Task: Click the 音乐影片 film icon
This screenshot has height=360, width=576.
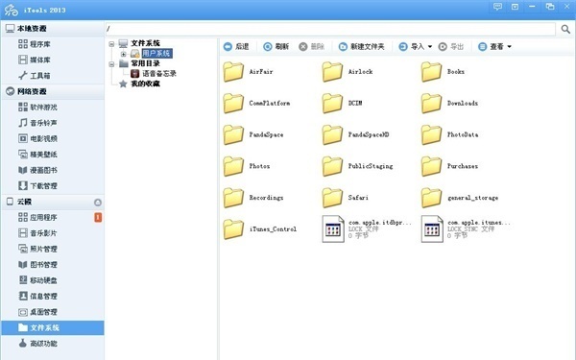Action: [23, 233]
